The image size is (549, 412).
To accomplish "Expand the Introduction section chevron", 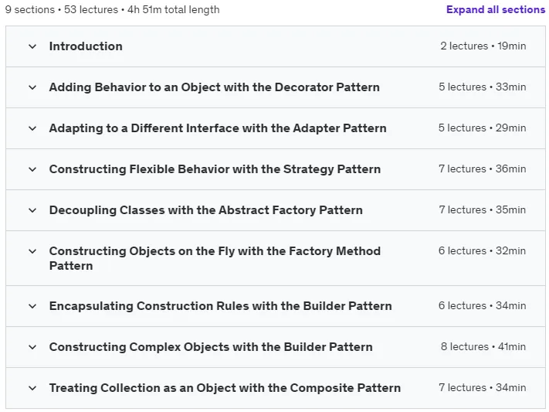I will click(x=32, y=46).
